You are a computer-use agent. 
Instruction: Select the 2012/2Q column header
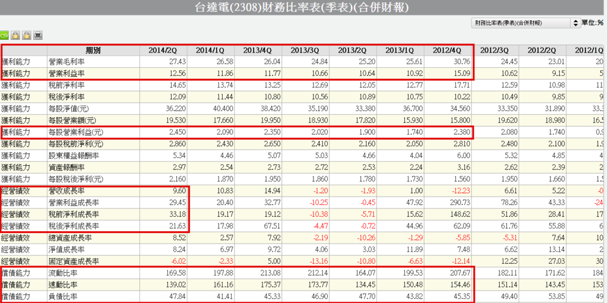coord(542,50)
